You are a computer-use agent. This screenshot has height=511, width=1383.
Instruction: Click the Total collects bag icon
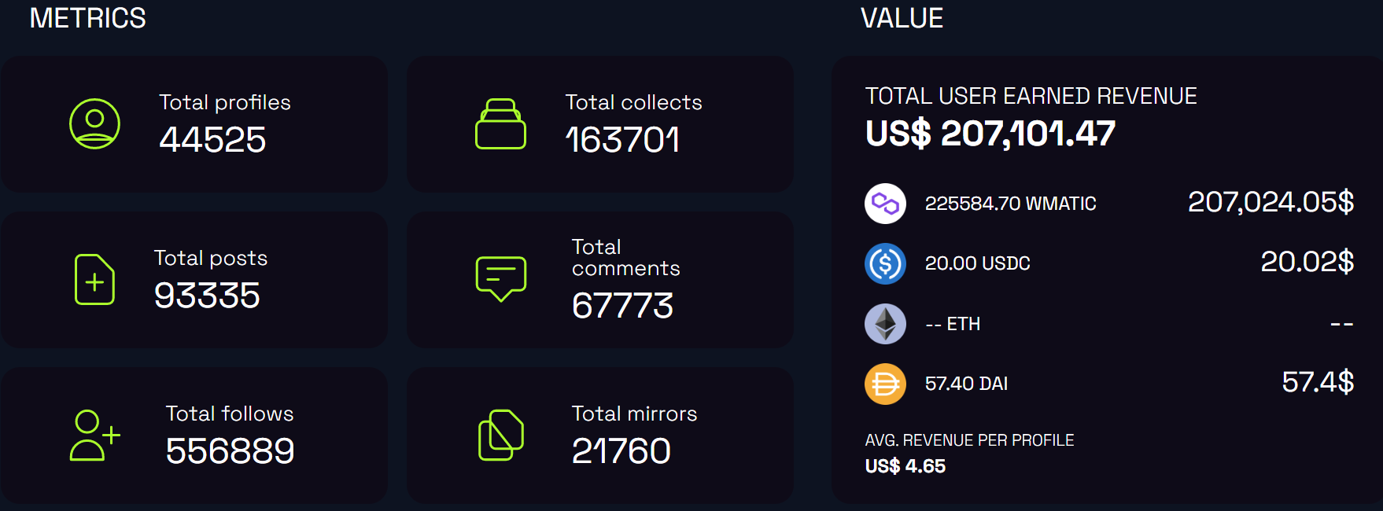pyautogui.click(x=500, y=124)
